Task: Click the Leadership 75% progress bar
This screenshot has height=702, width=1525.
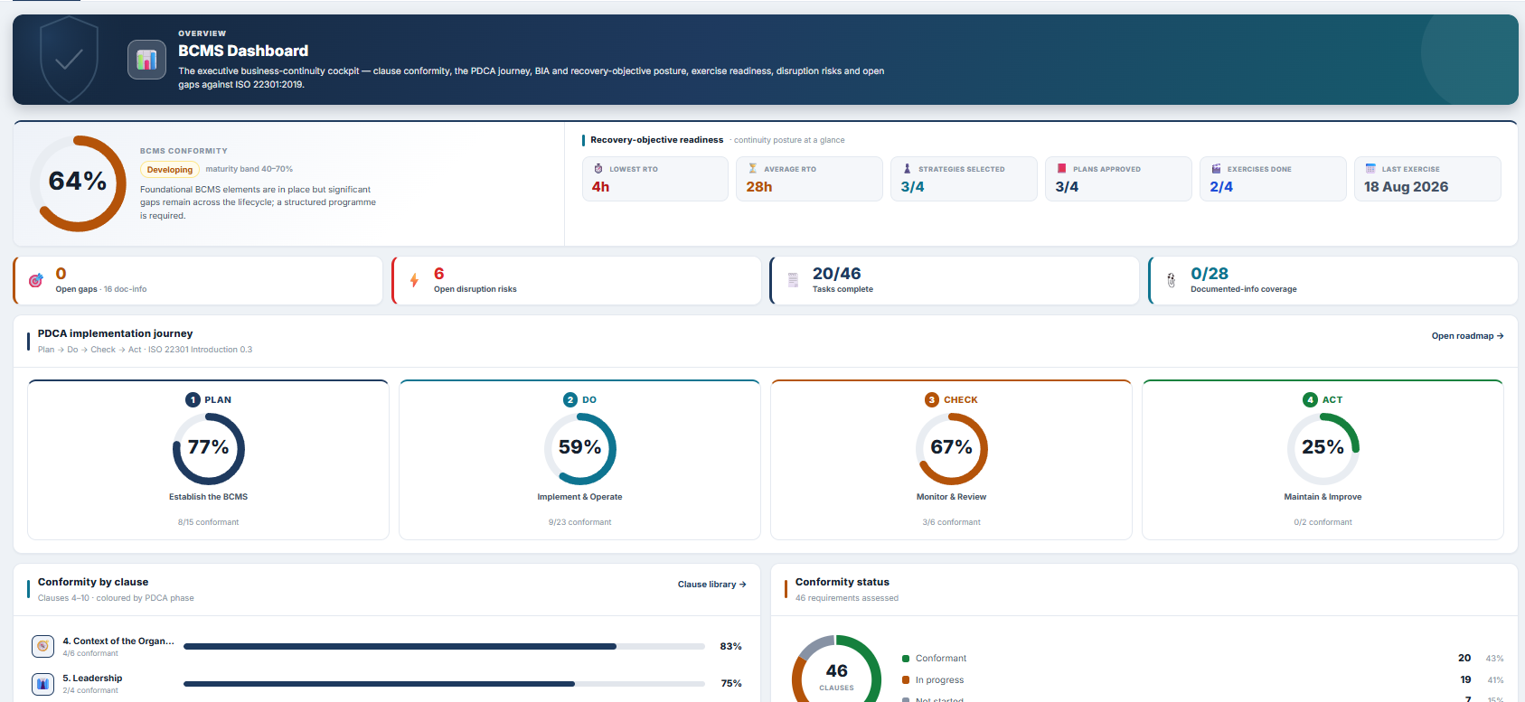Action: [x=444, y=684]
